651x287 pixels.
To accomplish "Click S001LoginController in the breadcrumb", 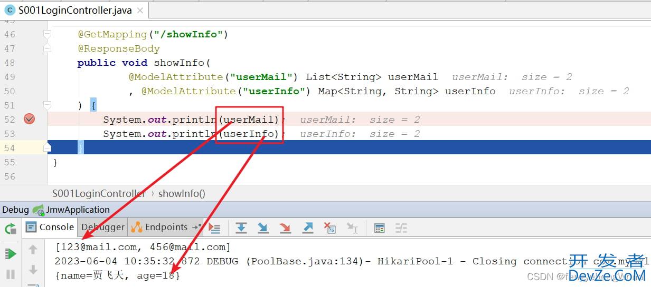I will tap(99, 193).
